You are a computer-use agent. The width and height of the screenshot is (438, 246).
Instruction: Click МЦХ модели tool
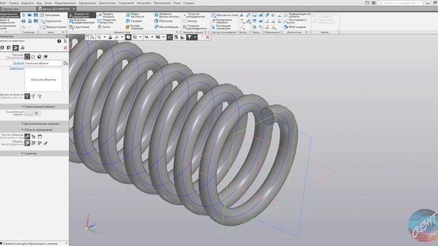pos(295,27)
